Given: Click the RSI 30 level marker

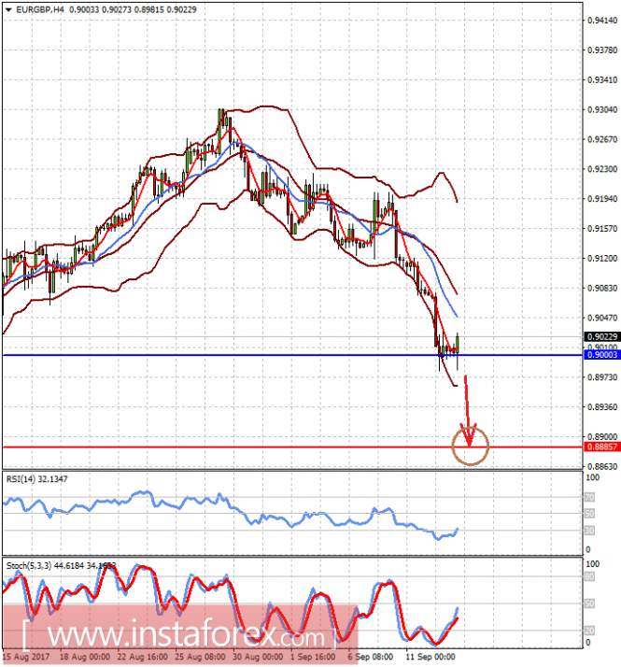Looking at the screenshot, I should 589,531.
